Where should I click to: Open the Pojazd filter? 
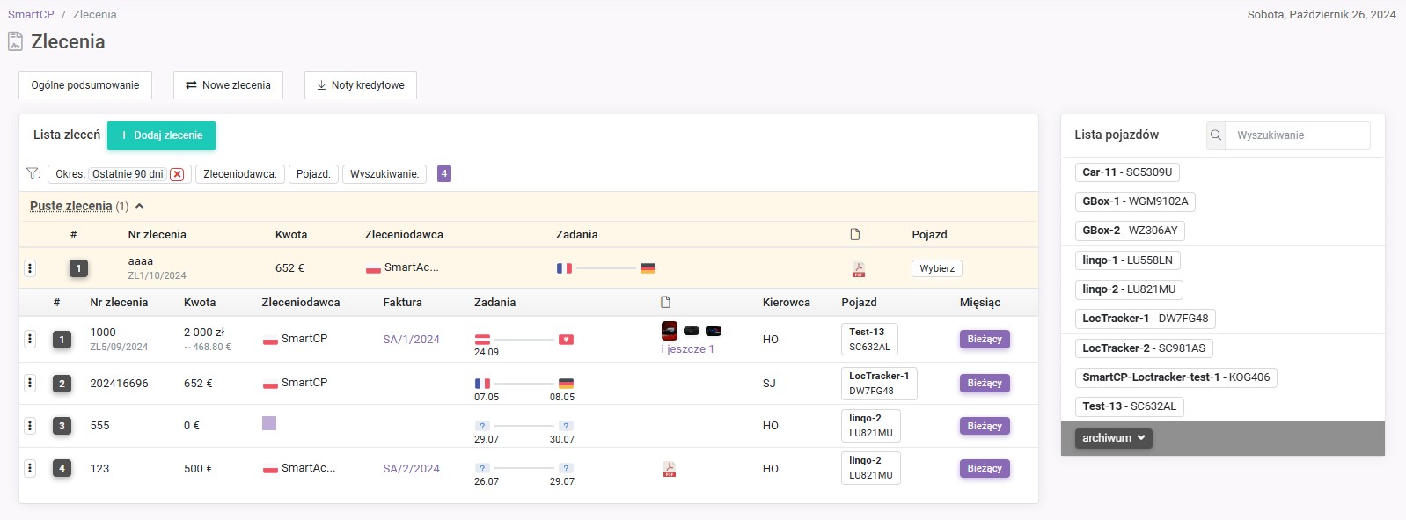click(313, 174)
